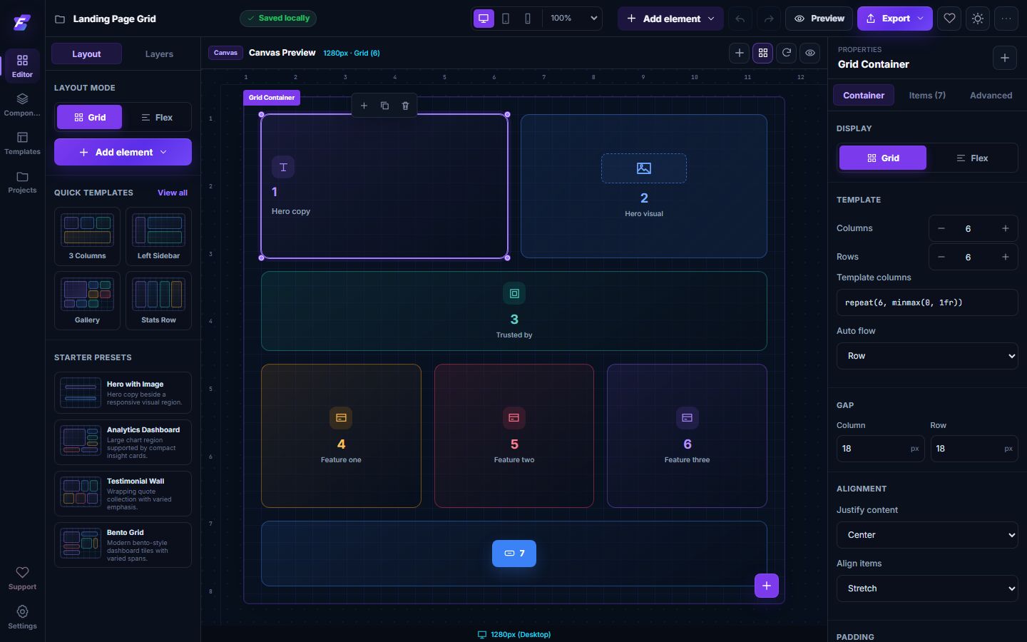Choose the Bento Grid preset
The height and width of the screenshot is (642, 1027).
123,545
